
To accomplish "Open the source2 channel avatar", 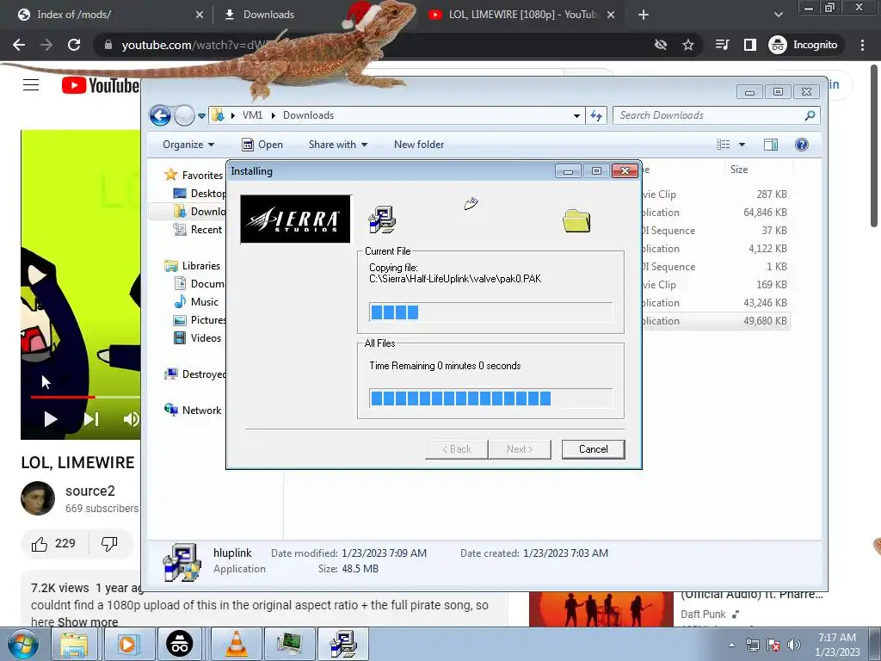I will click(x=38, y=498).
